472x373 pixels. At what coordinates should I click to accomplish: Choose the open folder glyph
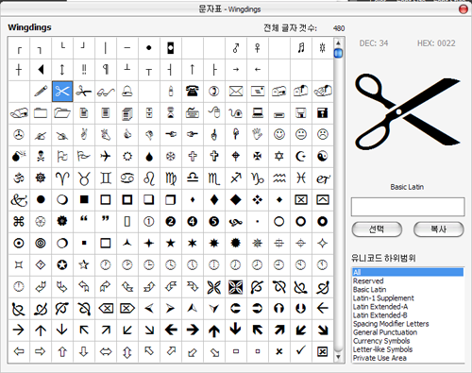62,113
